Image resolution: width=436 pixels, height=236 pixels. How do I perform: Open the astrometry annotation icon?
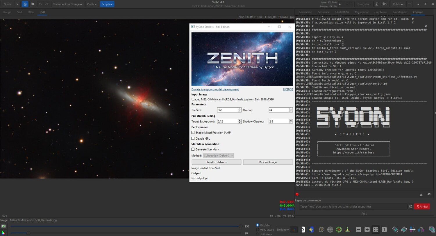(x=321, y=230)
